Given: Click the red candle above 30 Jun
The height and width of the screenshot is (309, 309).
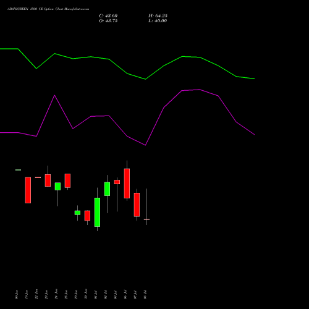Looking at the screenshot, I should pos(87,216).
